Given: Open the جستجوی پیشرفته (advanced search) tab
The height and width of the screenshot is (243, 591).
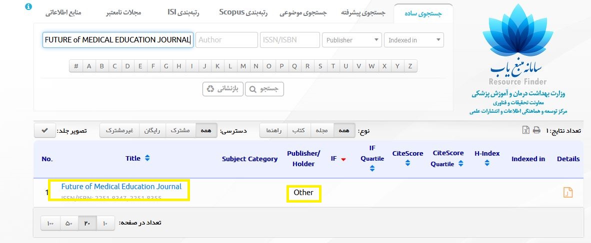Looking at the screenshot, I should pyautogui.click(x=363, y=13).
